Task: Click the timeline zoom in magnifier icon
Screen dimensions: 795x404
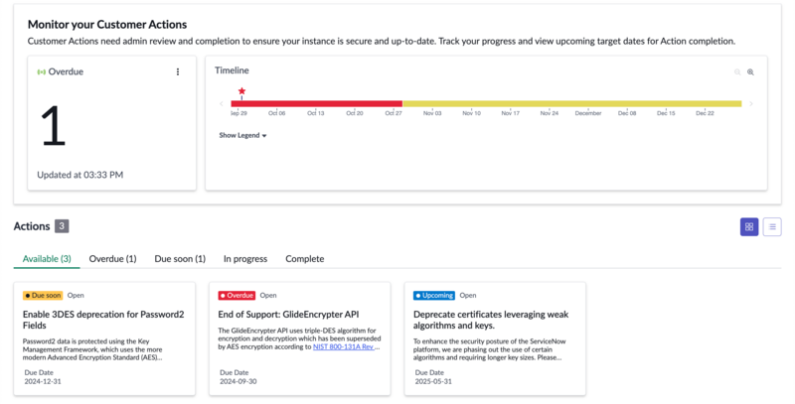Action: tap(750, 72)
